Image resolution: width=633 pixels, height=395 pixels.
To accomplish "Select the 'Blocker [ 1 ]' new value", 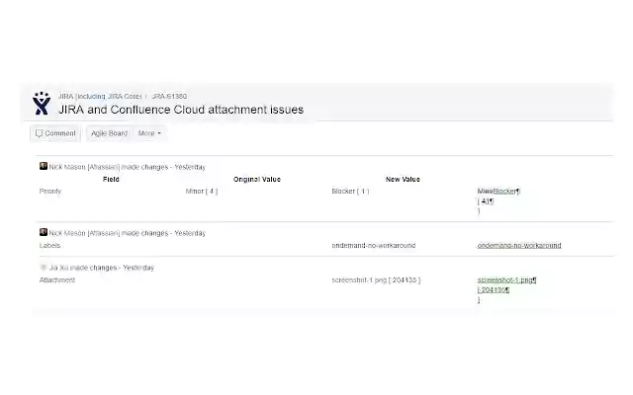I will tap(350, 191).
